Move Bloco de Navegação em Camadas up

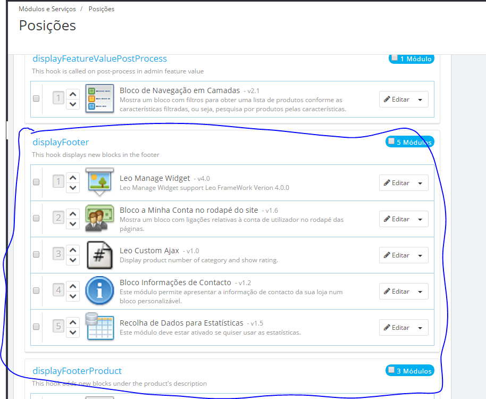(x=73, y=94)
